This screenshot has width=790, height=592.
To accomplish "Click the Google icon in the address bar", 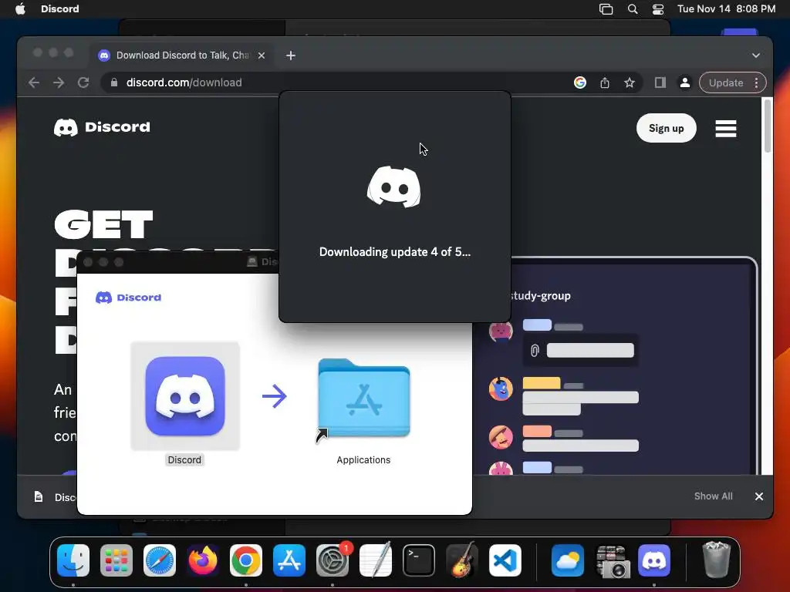I will (580, 82).
